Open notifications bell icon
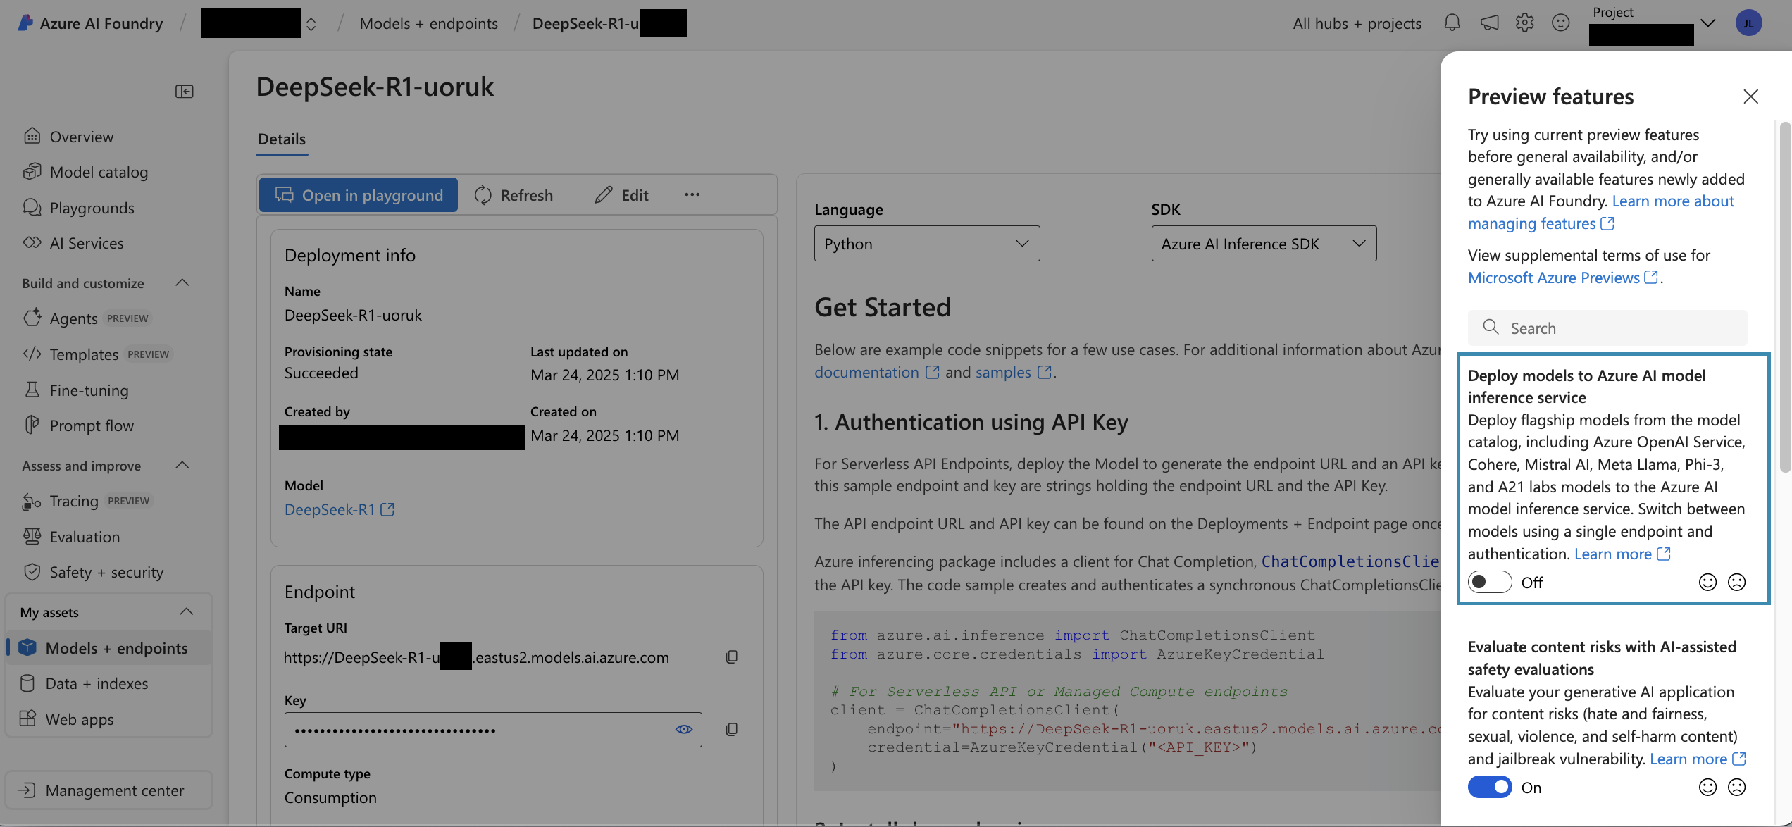 (x=1452, y=23)
